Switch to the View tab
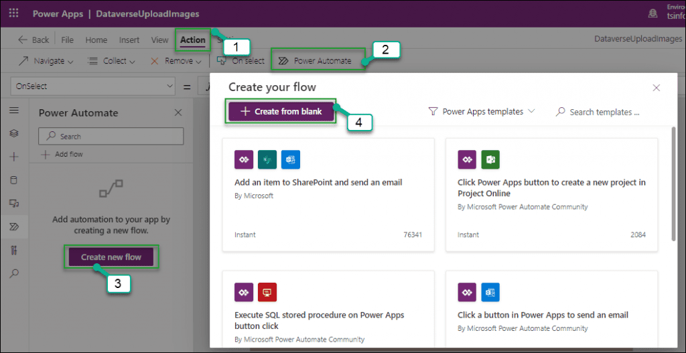 point(159,40)
